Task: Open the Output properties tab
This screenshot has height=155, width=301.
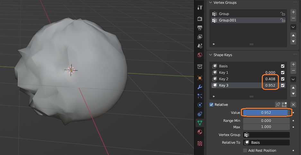Action: pyautogui.click(x=199, y=28)
